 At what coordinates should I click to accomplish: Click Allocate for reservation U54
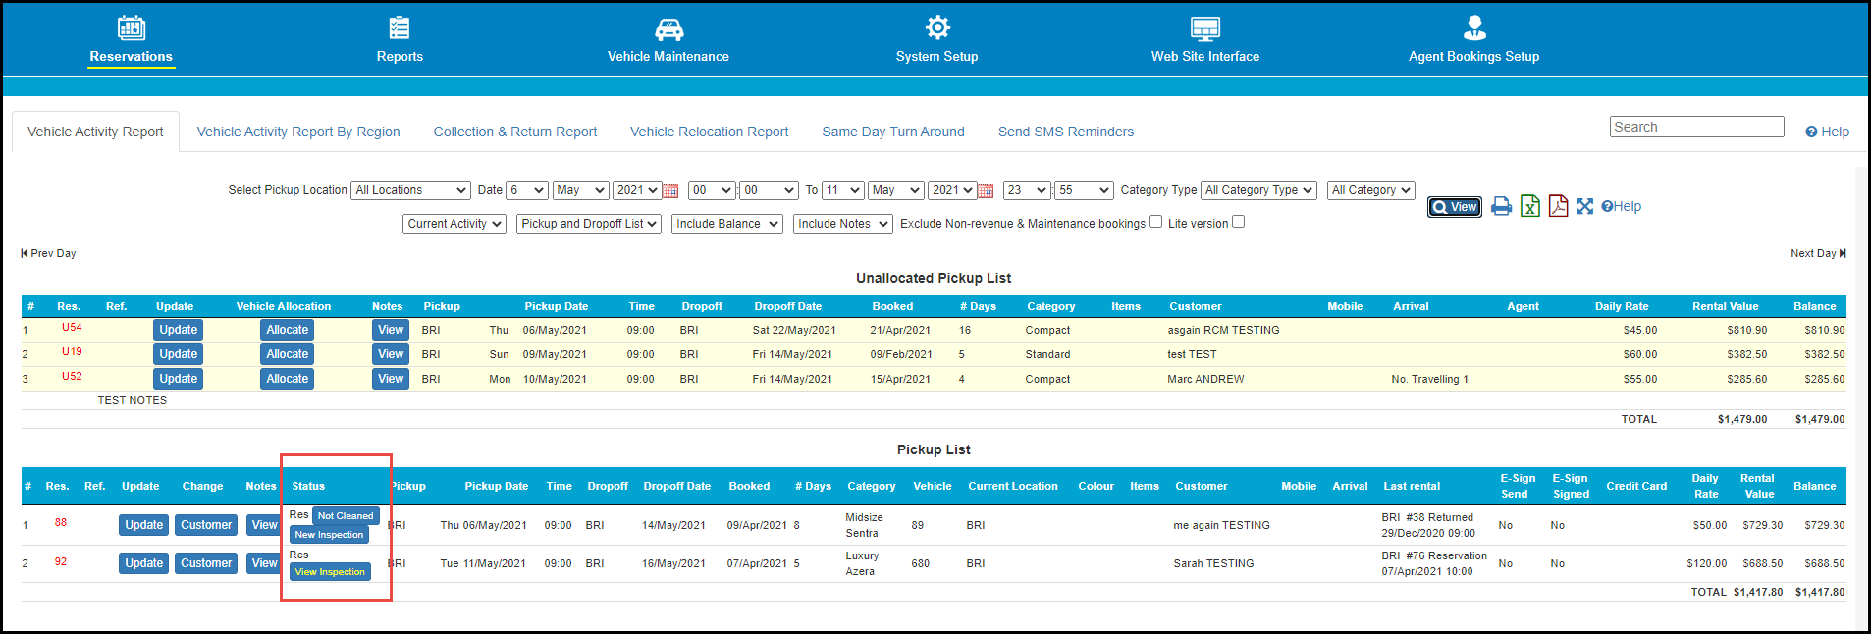click(288, 330)
